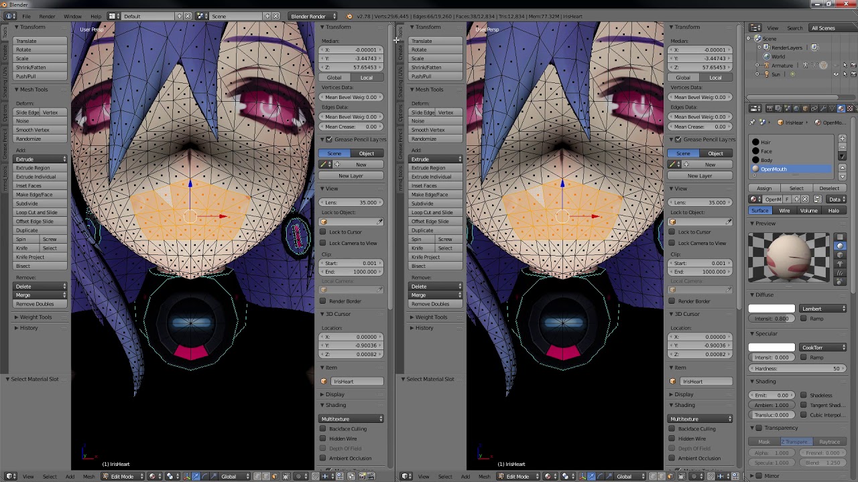This screenshot has height=482, width=858.
Task: Toggle Sun visibility eye in outliner
Action: [x=835, y=74]
